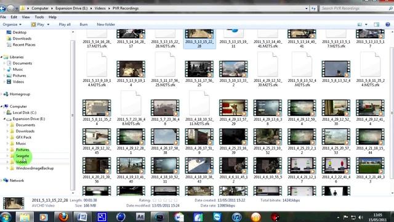
Task: Click the Videos library icon under Libraries
Action: pyautogui.click(x=9, y=82)
